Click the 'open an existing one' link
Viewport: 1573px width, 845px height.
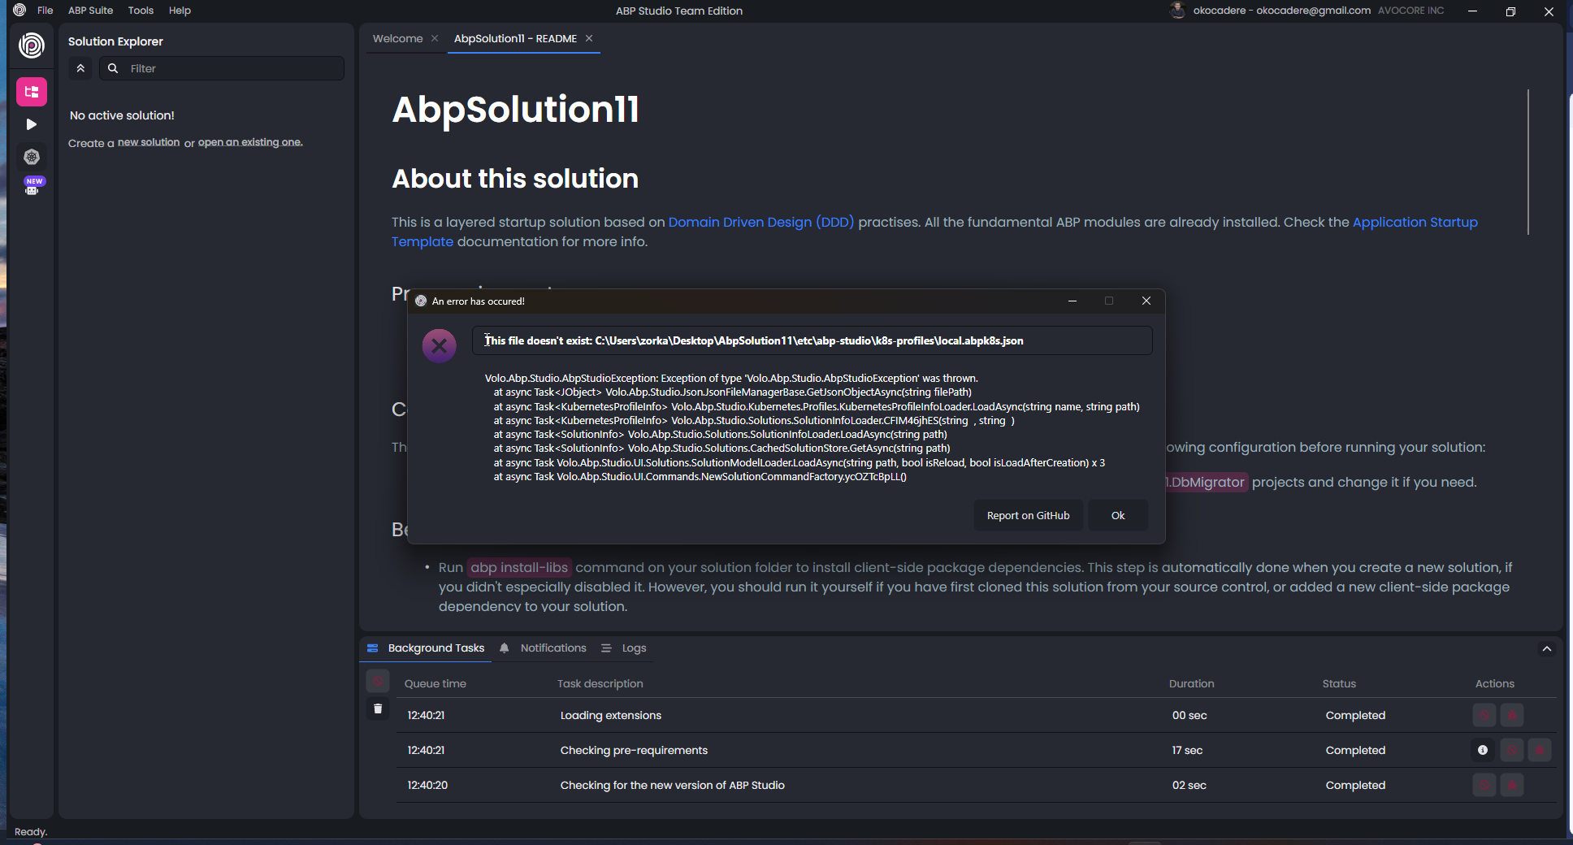click(249, 142)
